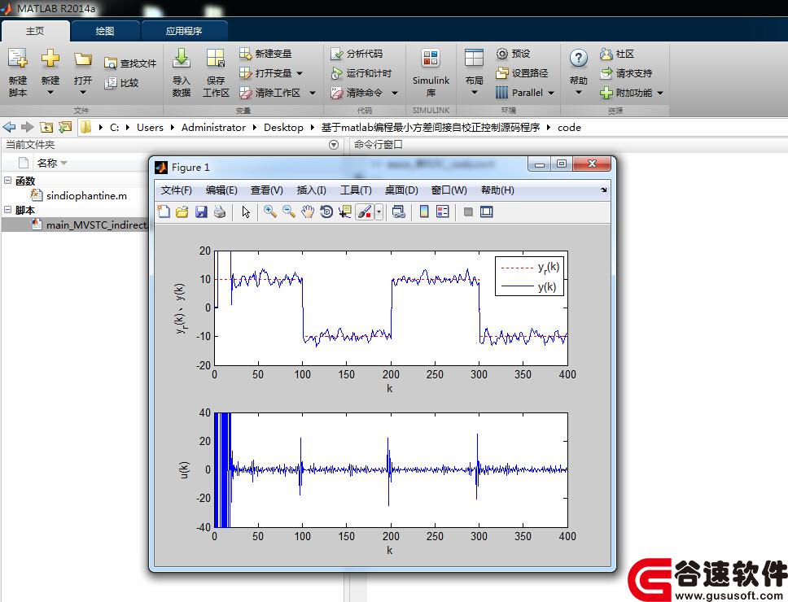Toggle the Pan hand tool
The height and width of the screenshot is (602, 788).
tap(308, 212)
